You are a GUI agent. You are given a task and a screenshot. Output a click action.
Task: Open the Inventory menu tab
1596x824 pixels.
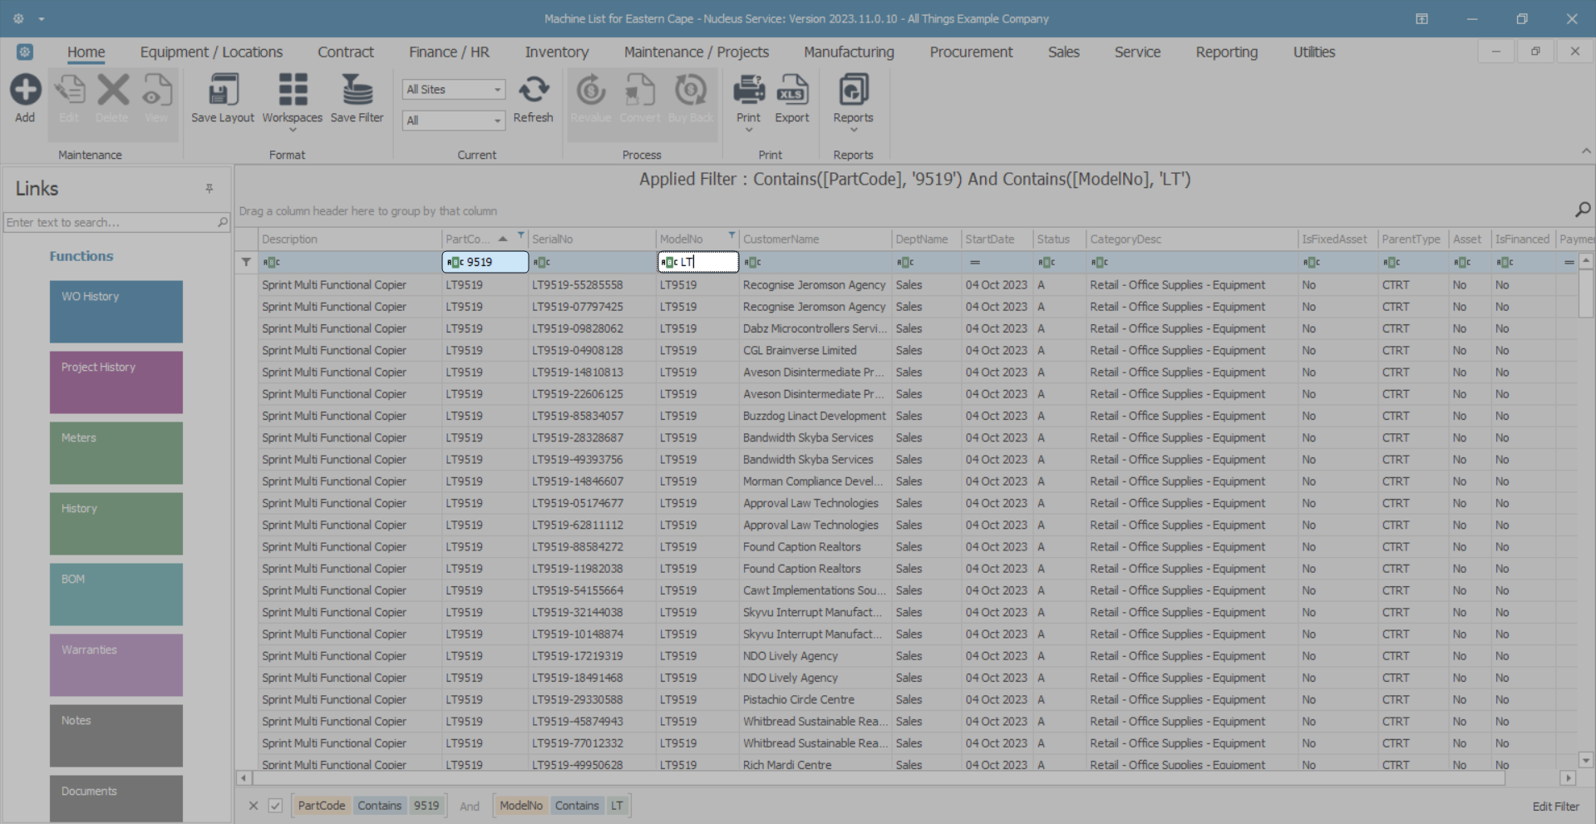(556, 52)
